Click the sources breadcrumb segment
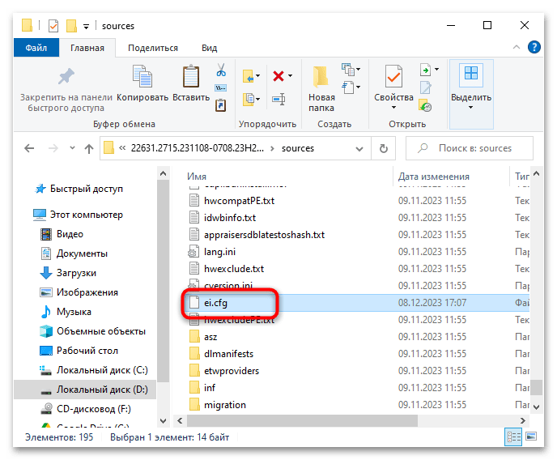The width and height of the screenshot is (557, 460). (298, 148)
